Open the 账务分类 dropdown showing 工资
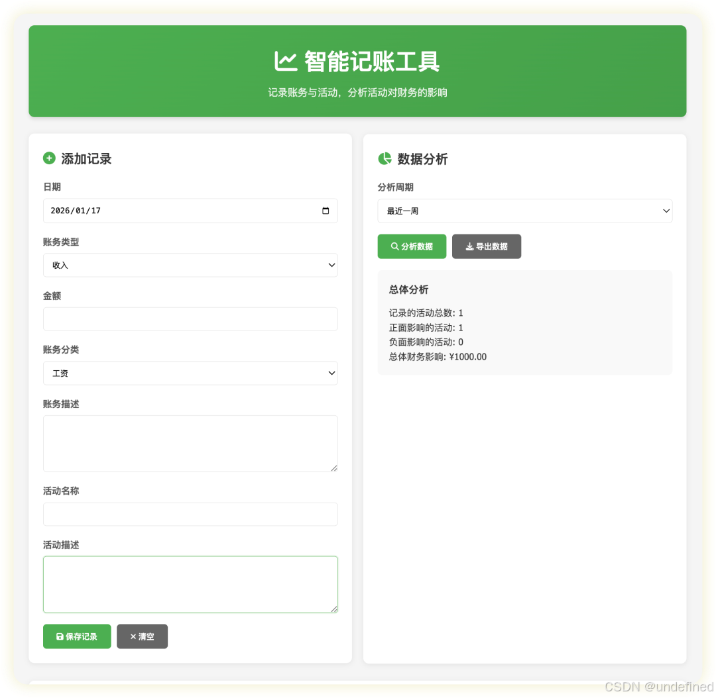Viewport: 716px width, 698px height. tap(190, 374)
